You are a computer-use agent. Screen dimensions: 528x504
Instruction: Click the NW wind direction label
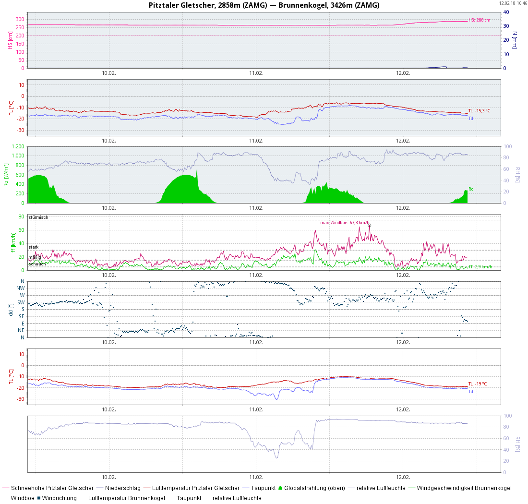(20, 288)
